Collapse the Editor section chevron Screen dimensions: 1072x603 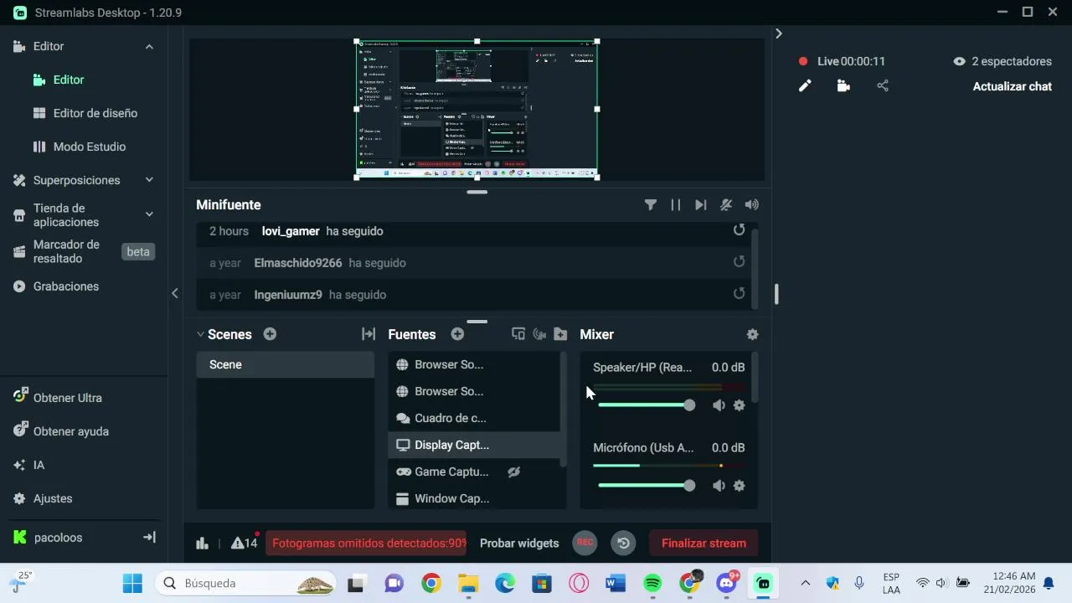pos(149,47)
